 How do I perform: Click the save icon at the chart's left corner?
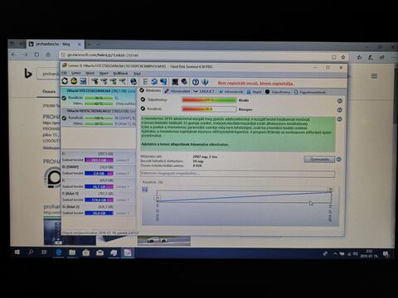pos(145,190)
